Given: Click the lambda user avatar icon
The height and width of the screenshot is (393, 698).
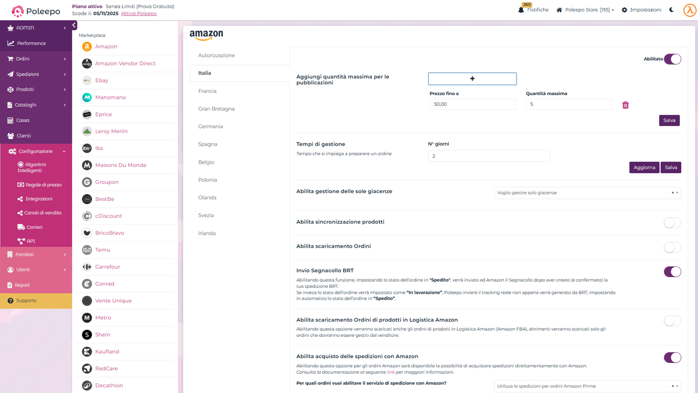Looking at the screenshot, I should tap(690, 10).
